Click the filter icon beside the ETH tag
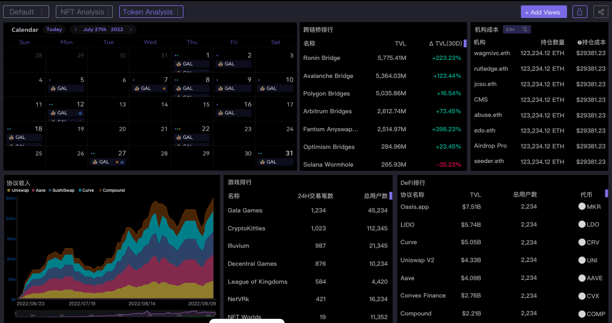The height and width of the screenshot is (323, 612). click(524, 29)
